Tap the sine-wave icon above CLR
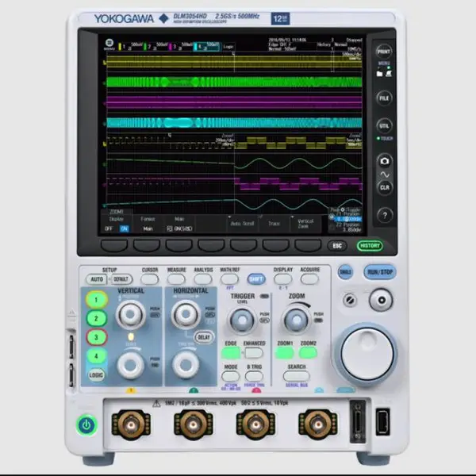This screenshot has width=476, height=476. [x=385, y=175]
